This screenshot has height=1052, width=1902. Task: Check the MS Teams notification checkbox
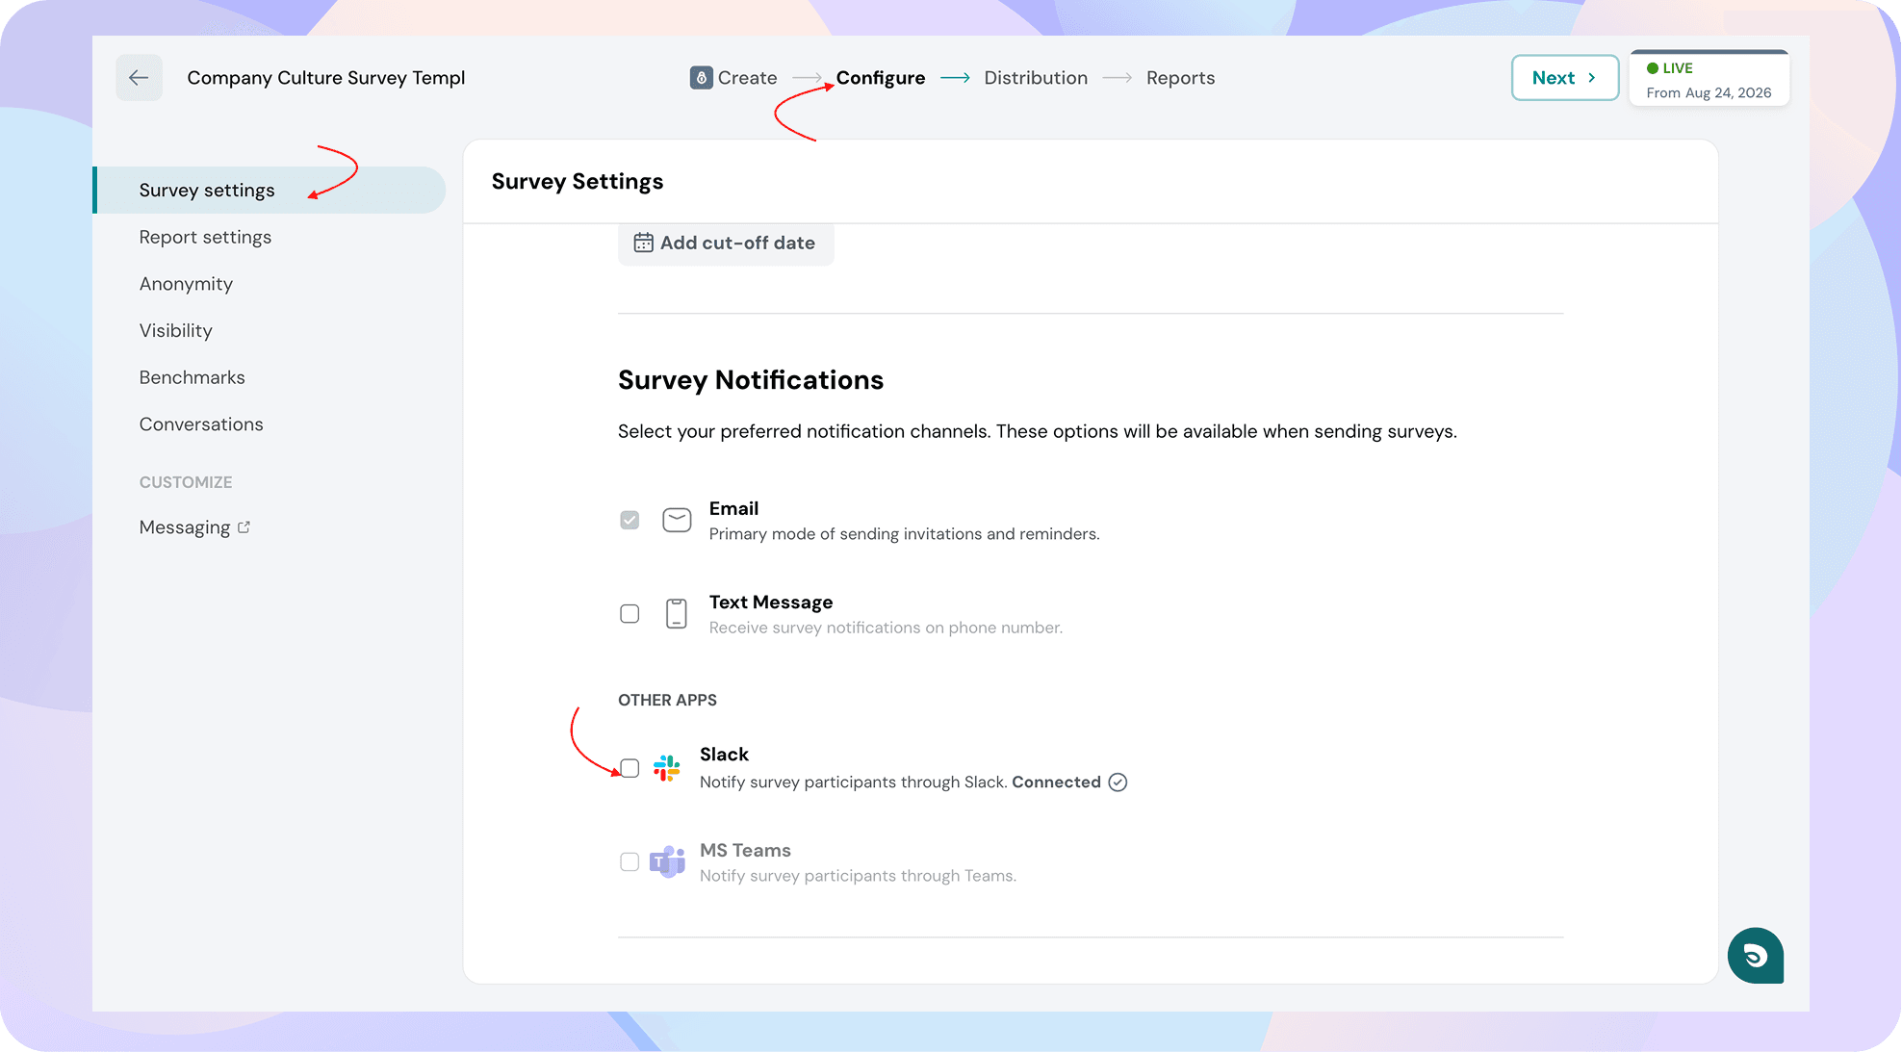point(630,861)
